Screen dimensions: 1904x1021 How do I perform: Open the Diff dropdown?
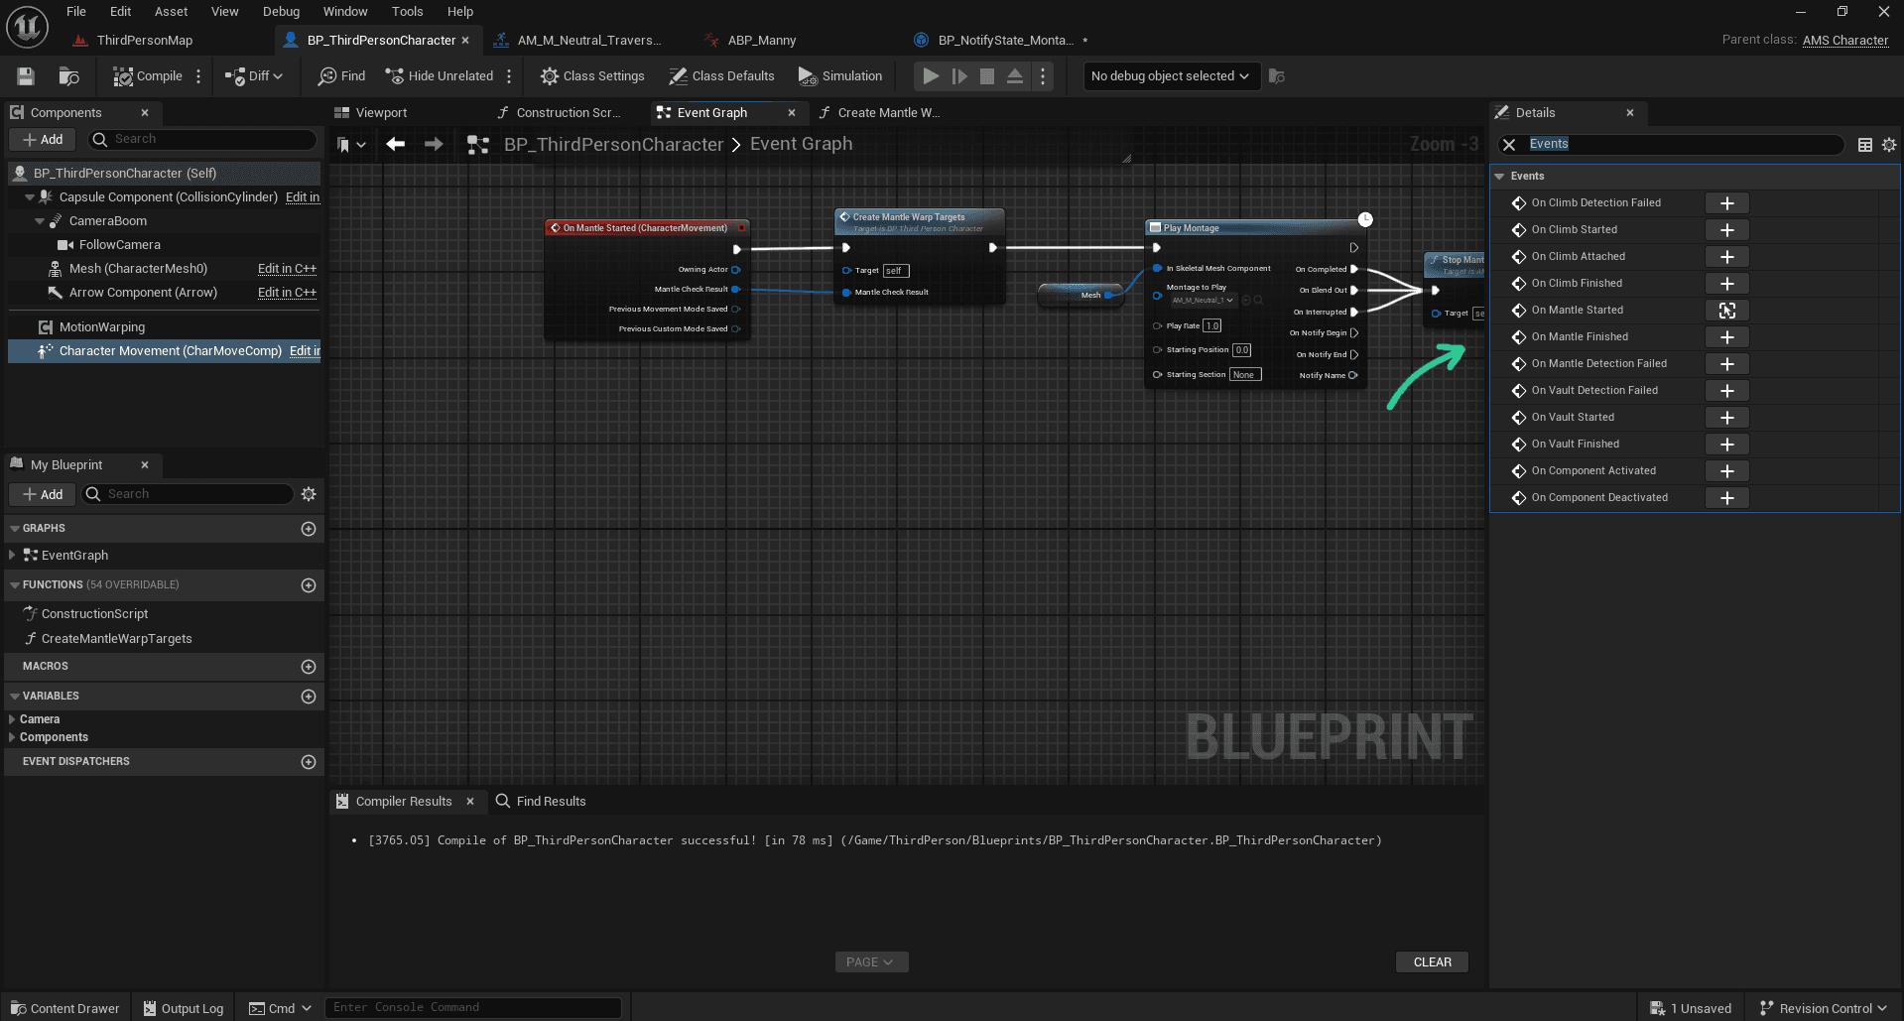254,76
